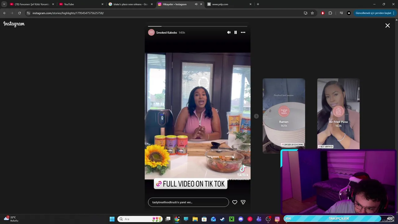Open the Ramen highlight thumbnail
Image resolution: width=398 pixels, height=224 pixels.
(x=284, y=116)
